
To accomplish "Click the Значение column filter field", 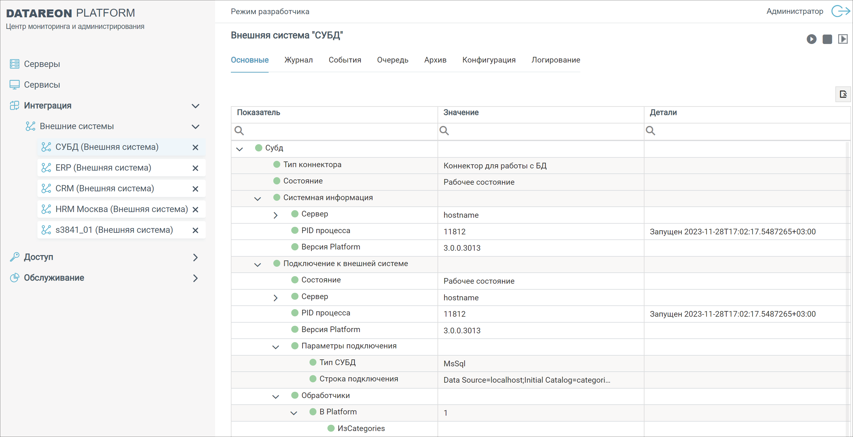I will [541, 131].
